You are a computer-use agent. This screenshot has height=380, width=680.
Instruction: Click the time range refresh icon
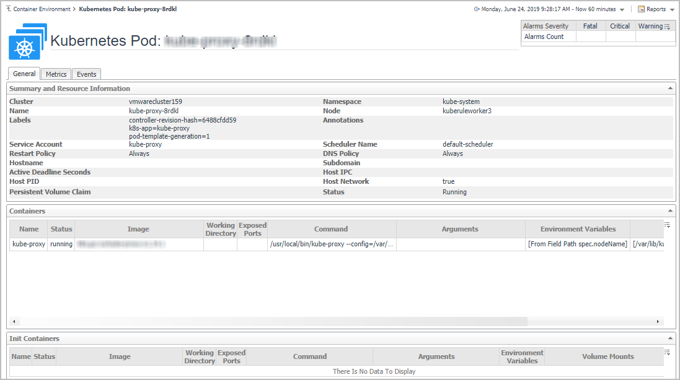pyautogui.click(x=477, y=9)
